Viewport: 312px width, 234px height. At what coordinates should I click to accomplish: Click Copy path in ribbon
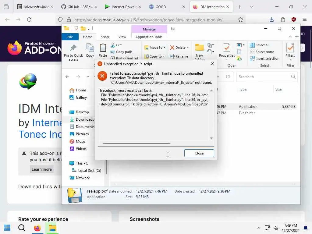click(x=121, y=52)
